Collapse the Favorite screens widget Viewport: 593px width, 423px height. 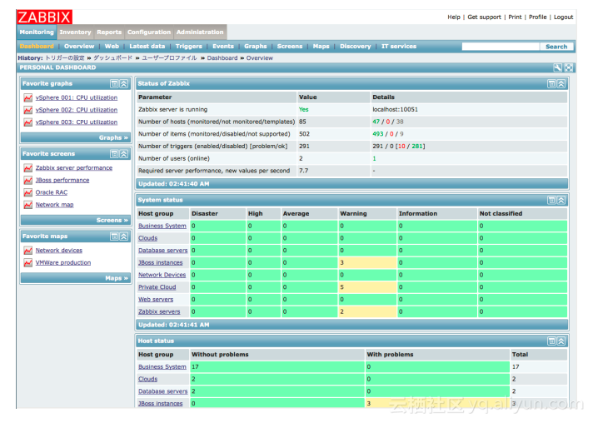[123, 154]
